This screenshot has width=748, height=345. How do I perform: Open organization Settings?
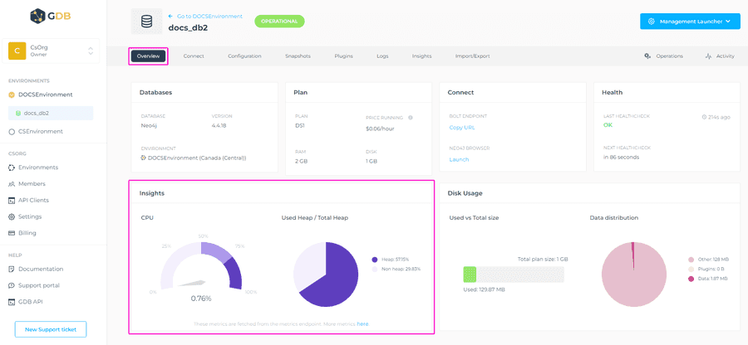point(30,216)
